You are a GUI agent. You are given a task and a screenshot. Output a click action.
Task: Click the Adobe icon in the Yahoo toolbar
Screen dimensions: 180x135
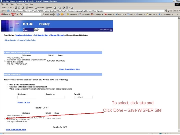pos(4,14)
